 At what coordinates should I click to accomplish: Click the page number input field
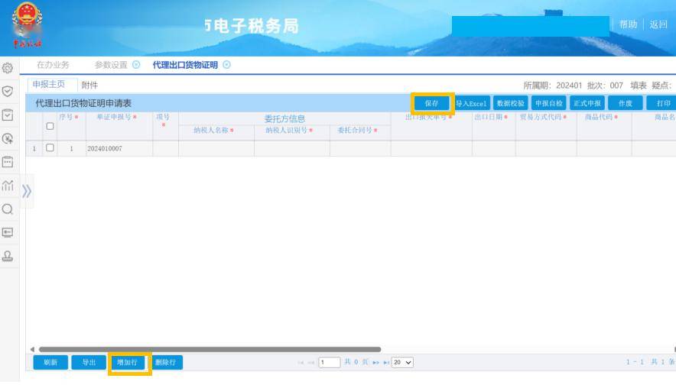[x=330, y=362]
